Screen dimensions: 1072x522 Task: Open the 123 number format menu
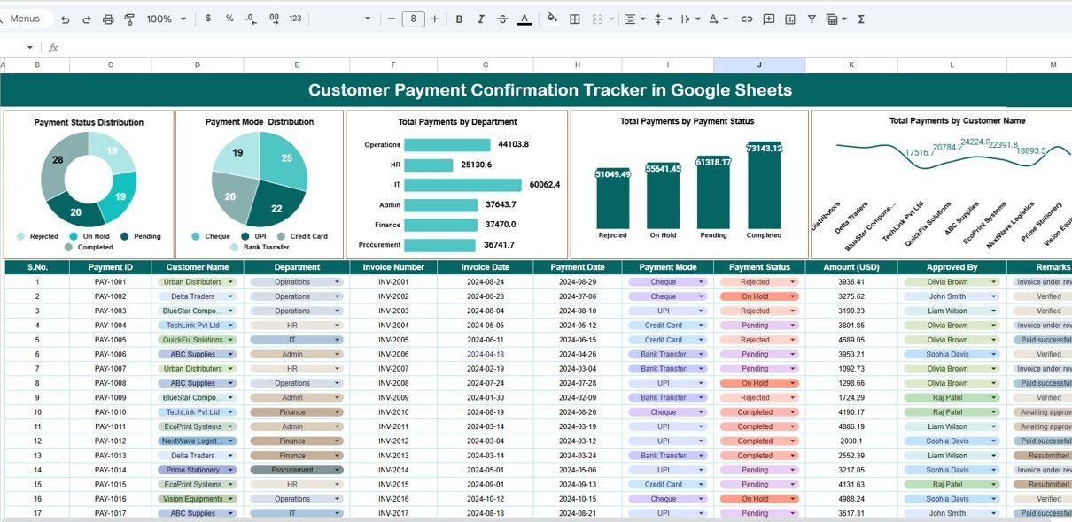(x=295, y=19)
